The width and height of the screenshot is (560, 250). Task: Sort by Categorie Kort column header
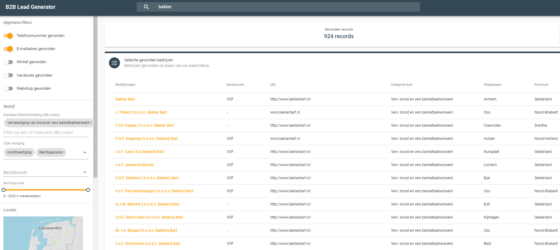point(402,85)
